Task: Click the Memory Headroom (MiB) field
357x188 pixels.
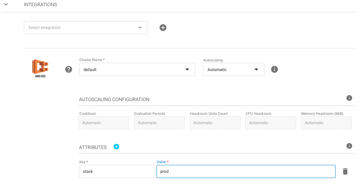Action: pyautogui.click(x=326, y=123)
